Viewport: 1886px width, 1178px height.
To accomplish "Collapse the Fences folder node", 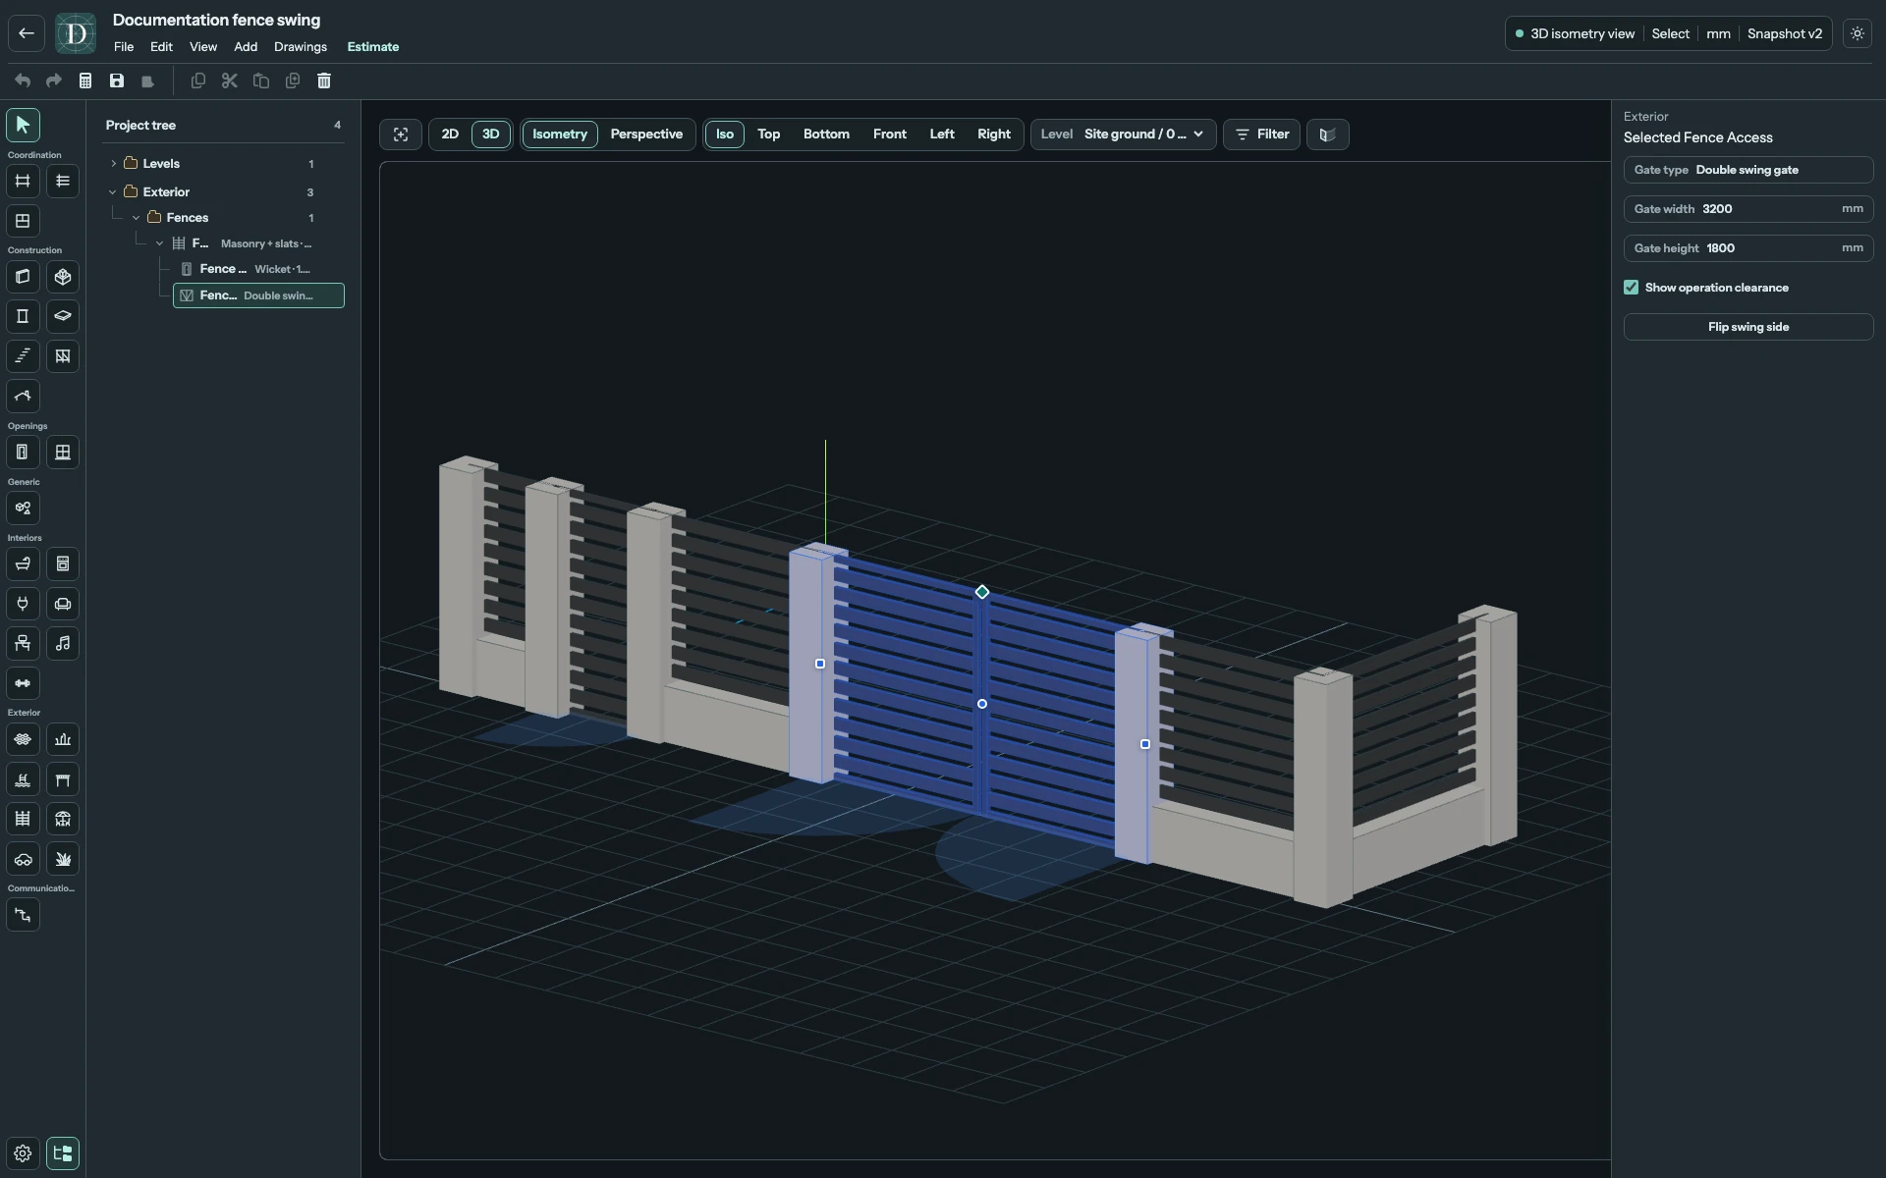I will click(x=137, y=218).
